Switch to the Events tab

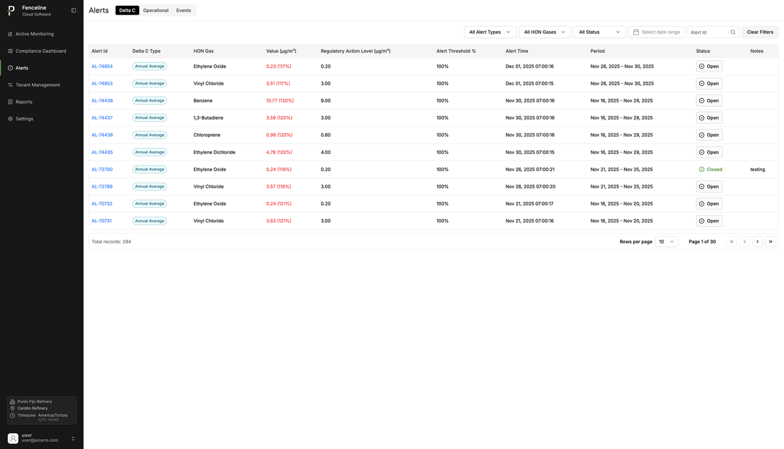tap(183, 10)
